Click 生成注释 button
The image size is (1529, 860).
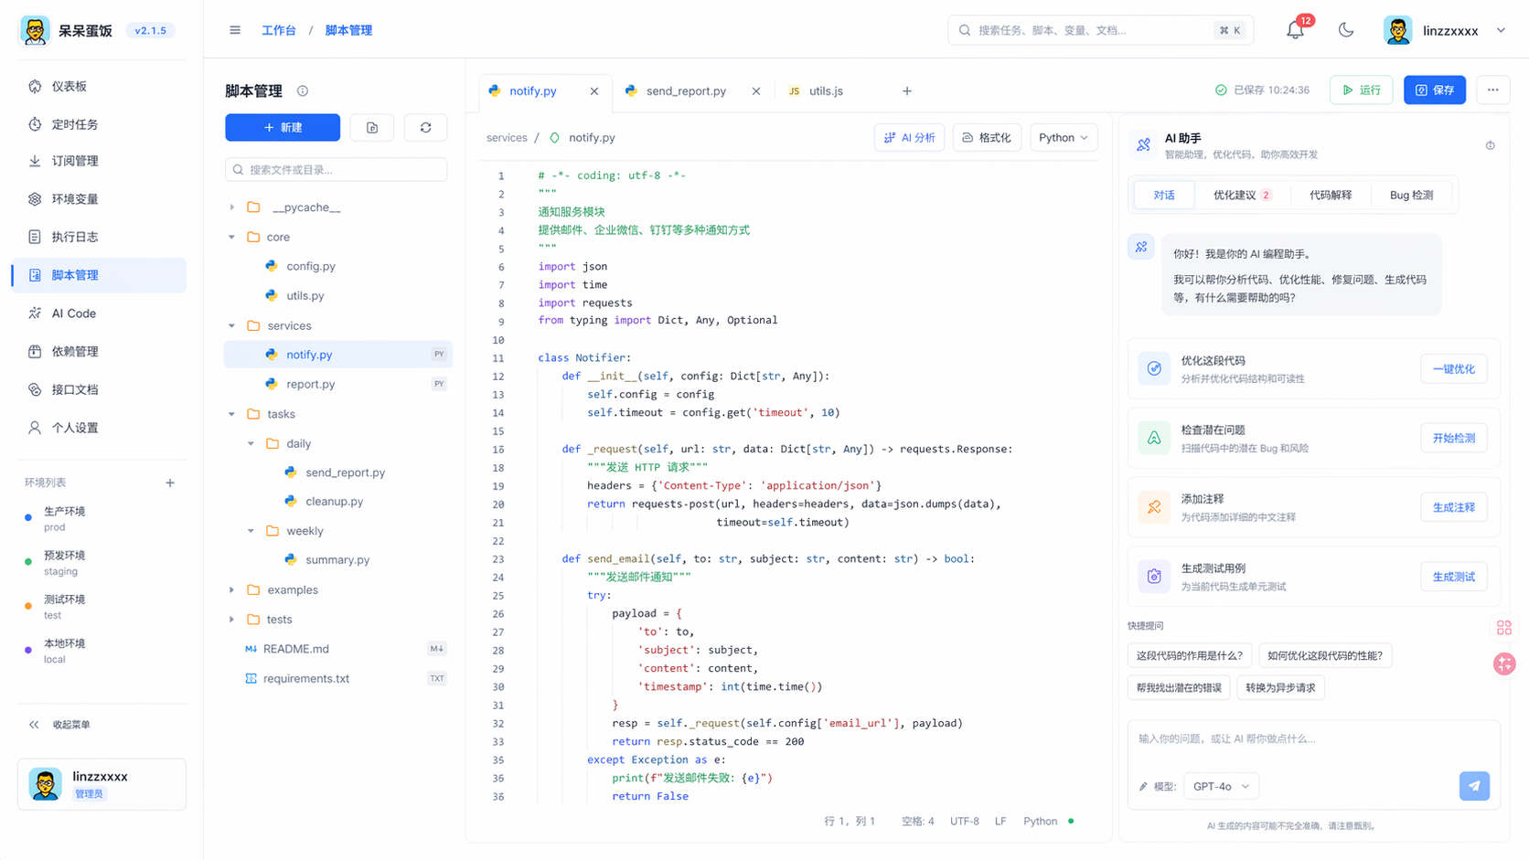(x=1453, y=507)
